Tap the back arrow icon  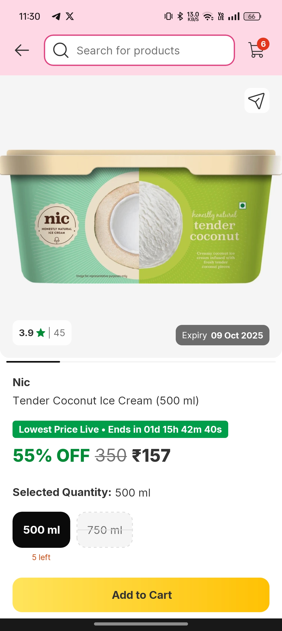click(x=22, y=50)
